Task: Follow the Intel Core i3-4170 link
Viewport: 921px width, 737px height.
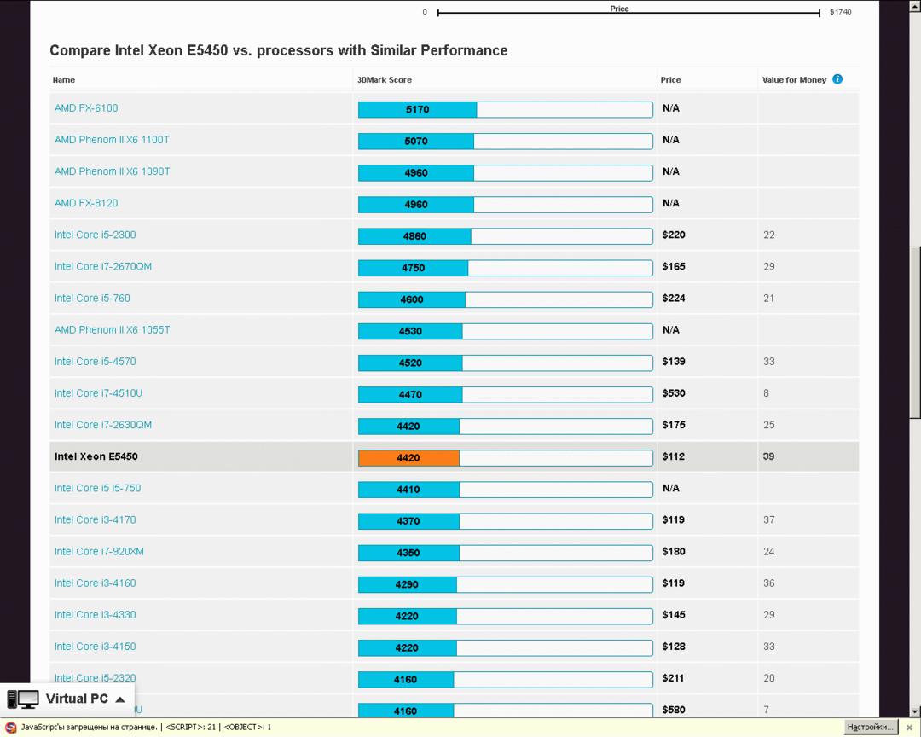Action: 95,520
